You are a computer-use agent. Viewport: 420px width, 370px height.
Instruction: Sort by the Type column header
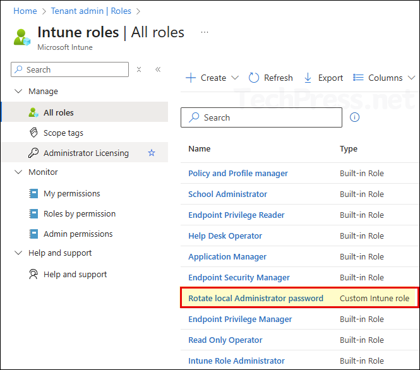[x=349, y=148]
